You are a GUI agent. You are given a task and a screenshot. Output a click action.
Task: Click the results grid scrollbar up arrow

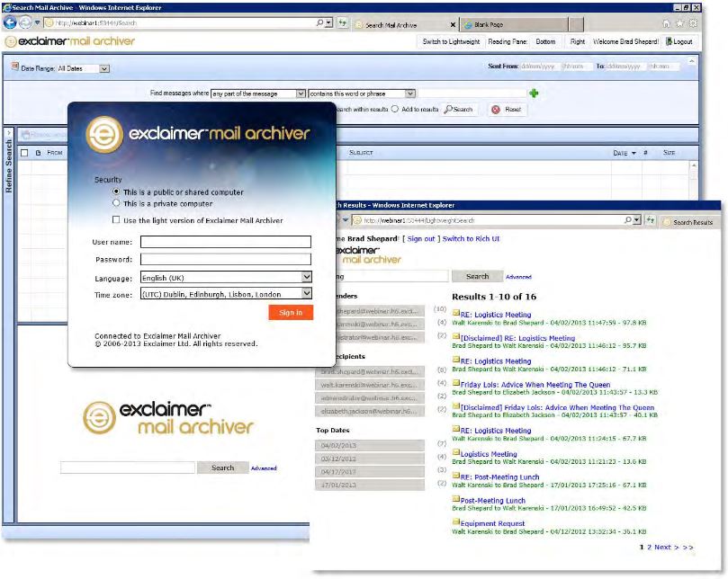point(694,165)
